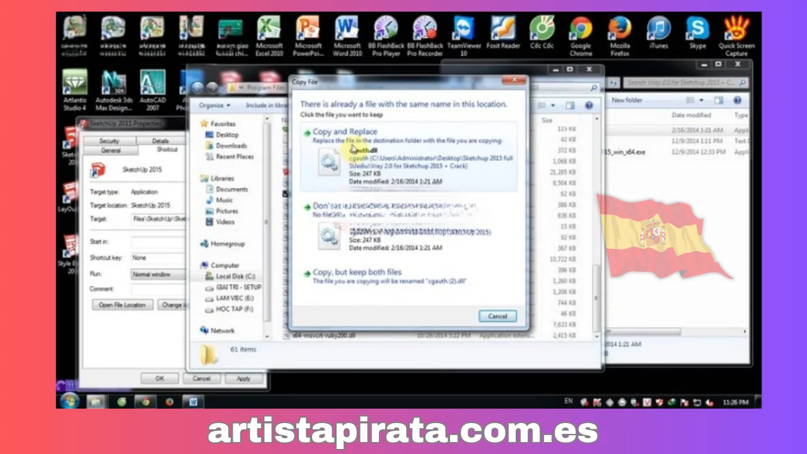Click the Explorer Back navigation arrow

coord(198,88)
